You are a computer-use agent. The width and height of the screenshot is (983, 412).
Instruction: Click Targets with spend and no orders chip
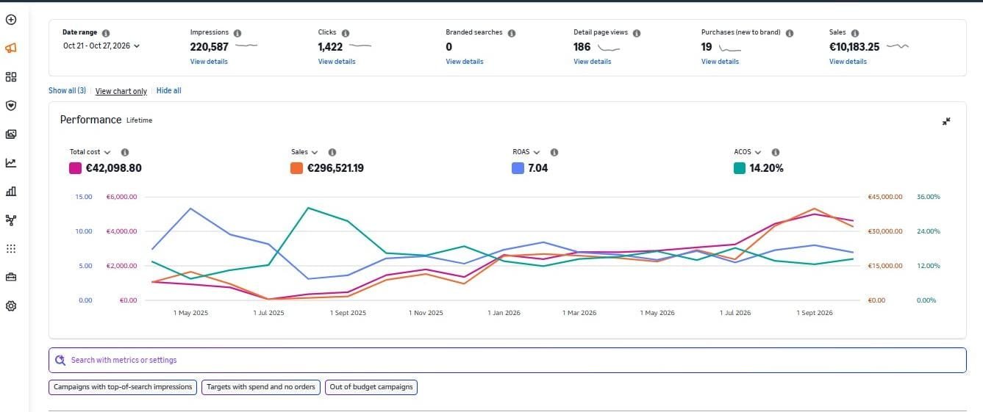tap(261, 387)
